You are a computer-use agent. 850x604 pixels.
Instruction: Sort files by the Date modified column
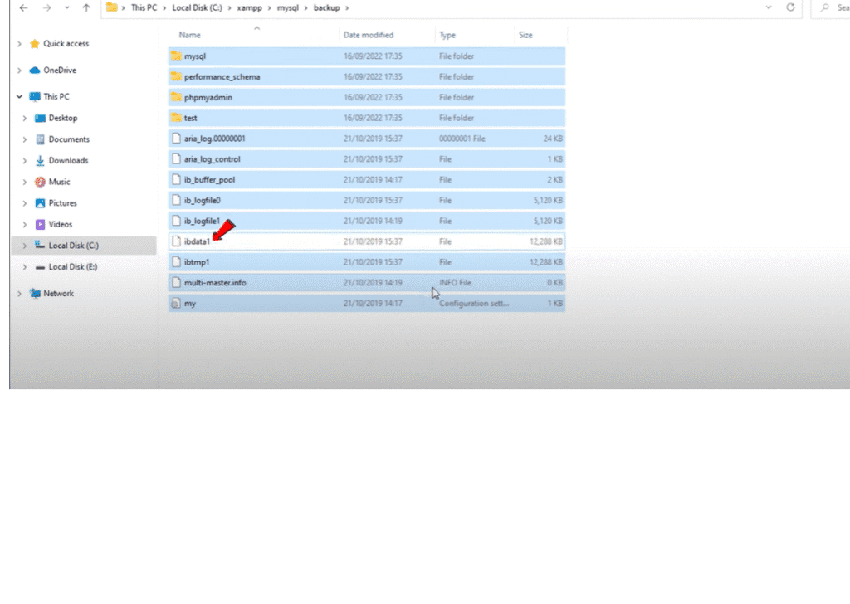(x=368, y=35)
